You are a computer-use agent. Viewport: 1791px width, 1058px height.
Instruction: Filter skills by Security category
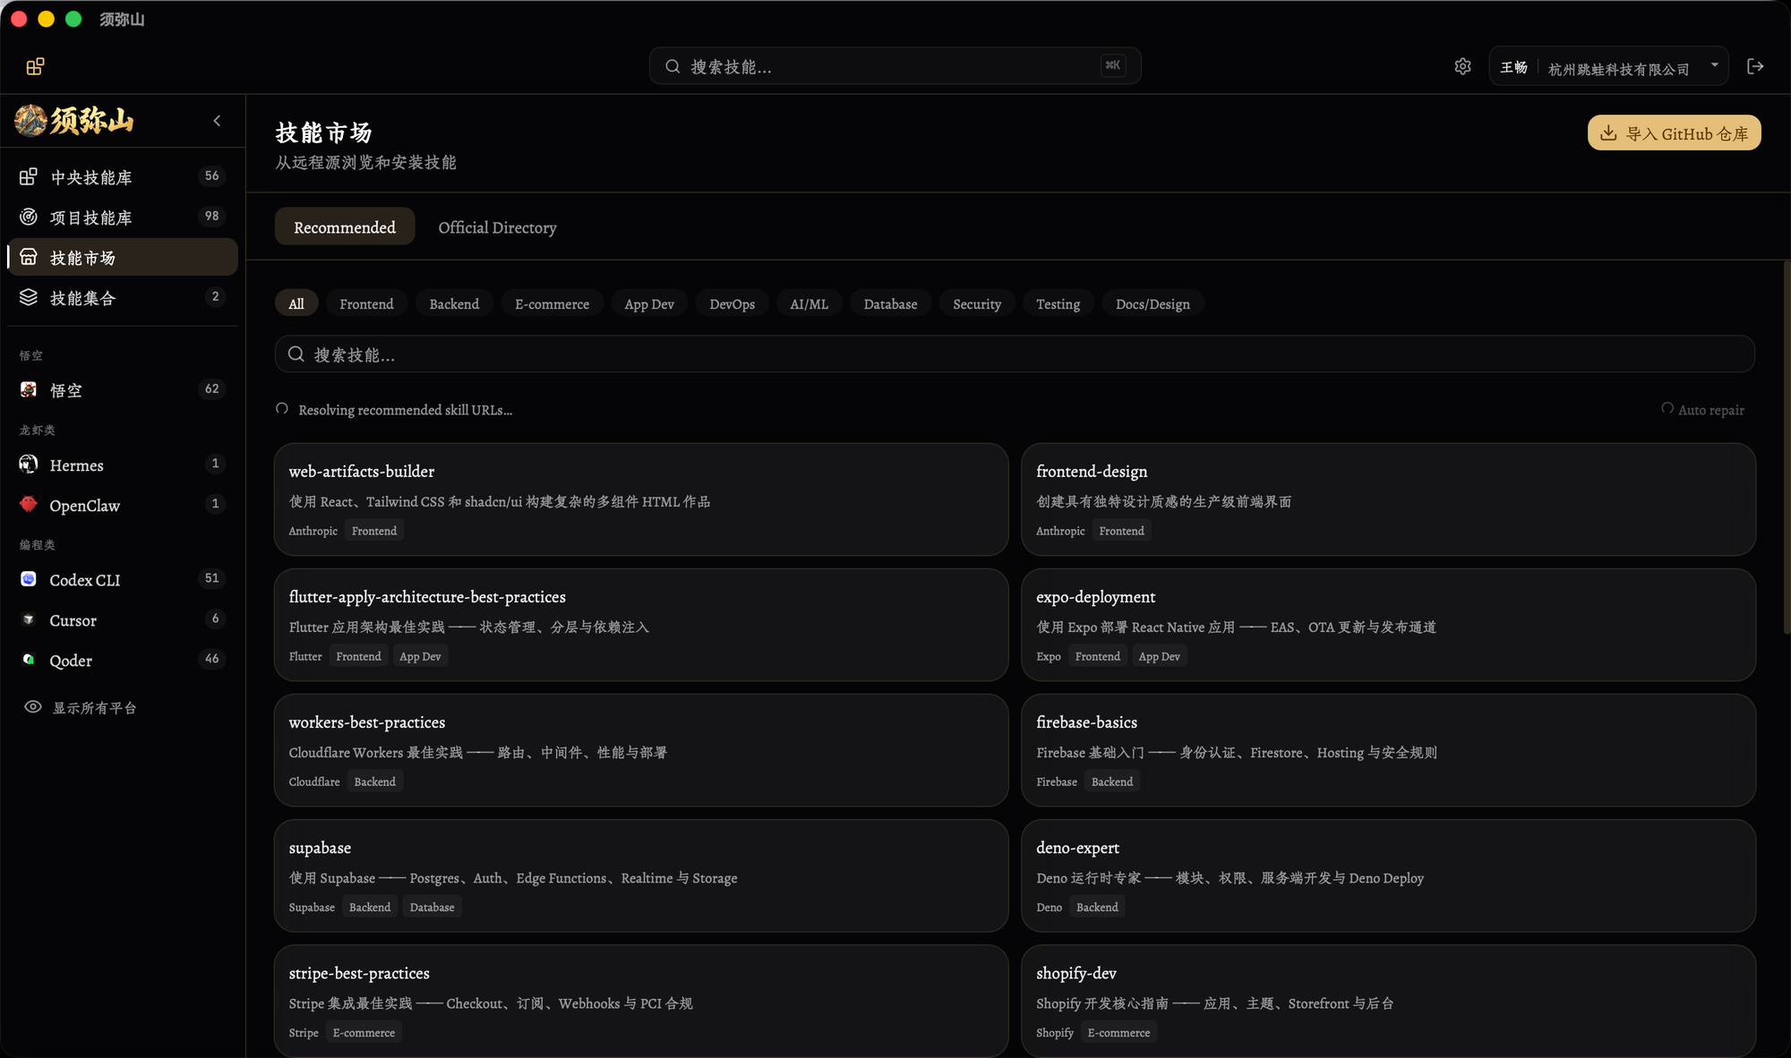(977, 303)
